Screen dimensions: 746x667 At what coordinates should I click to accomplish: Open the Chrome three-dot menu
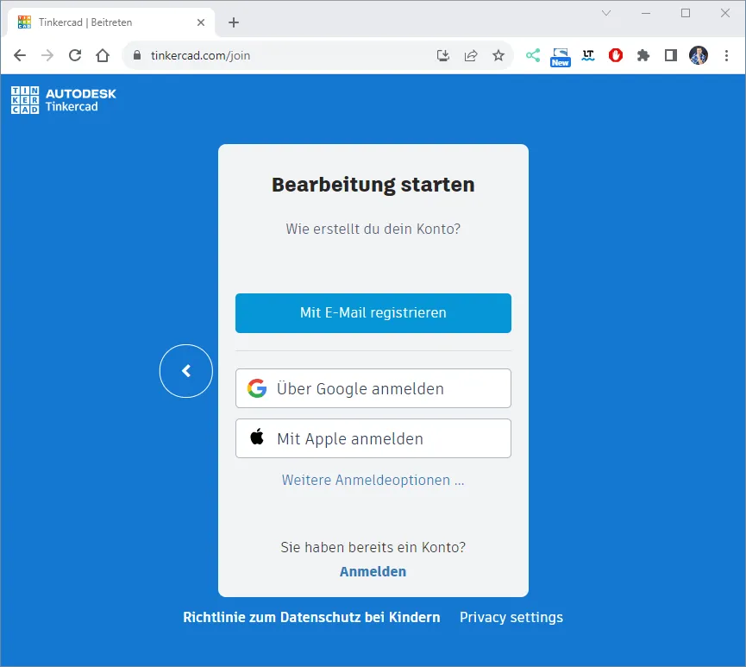(725, 55)
